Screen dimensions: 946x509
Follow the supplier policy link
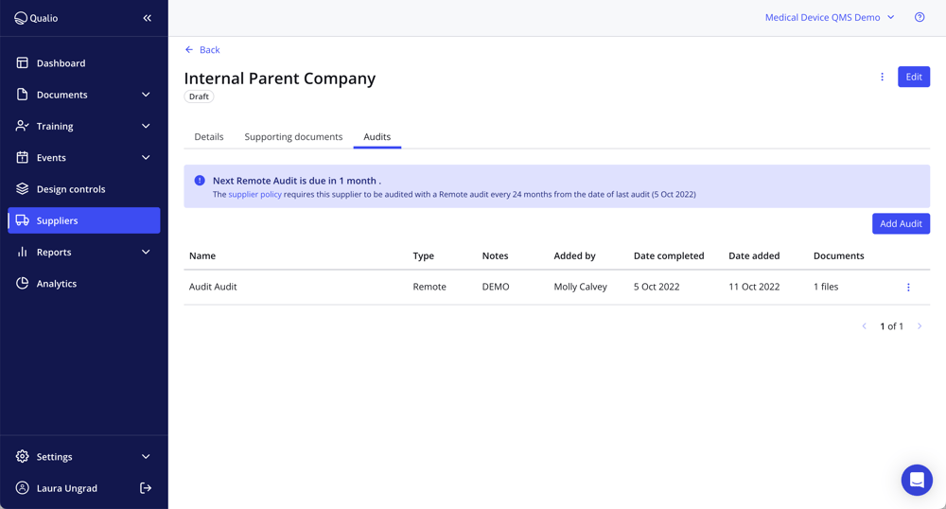coord(254,195)
